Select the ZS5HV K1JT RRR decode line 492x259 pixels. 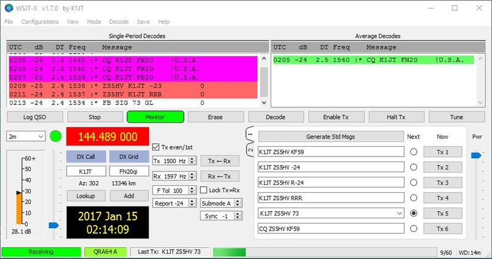click(133, 95)
